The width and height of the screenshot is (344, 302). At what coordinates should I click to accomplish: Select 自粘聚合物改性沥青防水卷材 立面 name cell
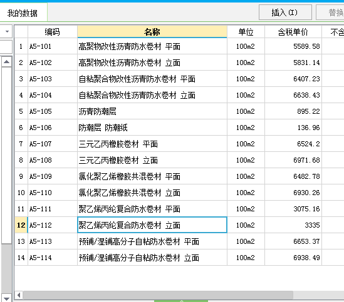(x=152, y=95)
